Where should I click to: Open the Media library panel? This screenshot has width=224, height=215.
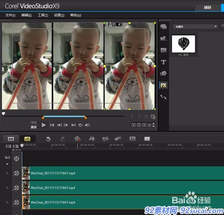164,26
